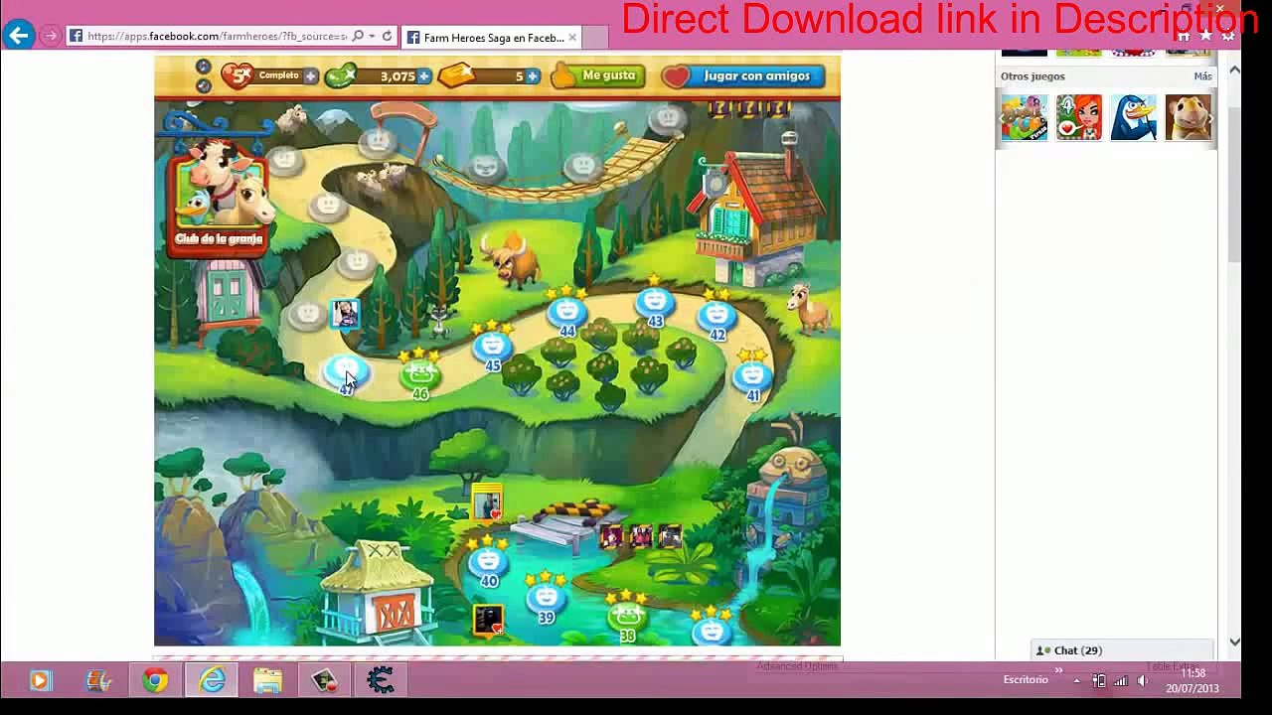Go back using the browser back arrow

tap(18, 36)
